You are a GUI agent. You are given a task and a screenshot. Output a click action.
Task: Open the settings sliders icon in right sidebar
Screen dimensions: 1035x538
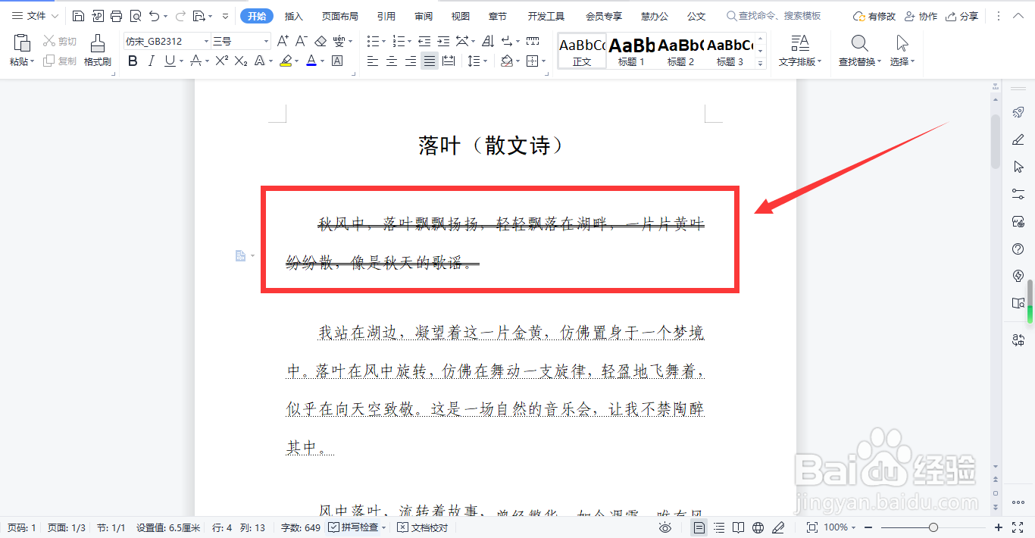[x=1018, y=194]
